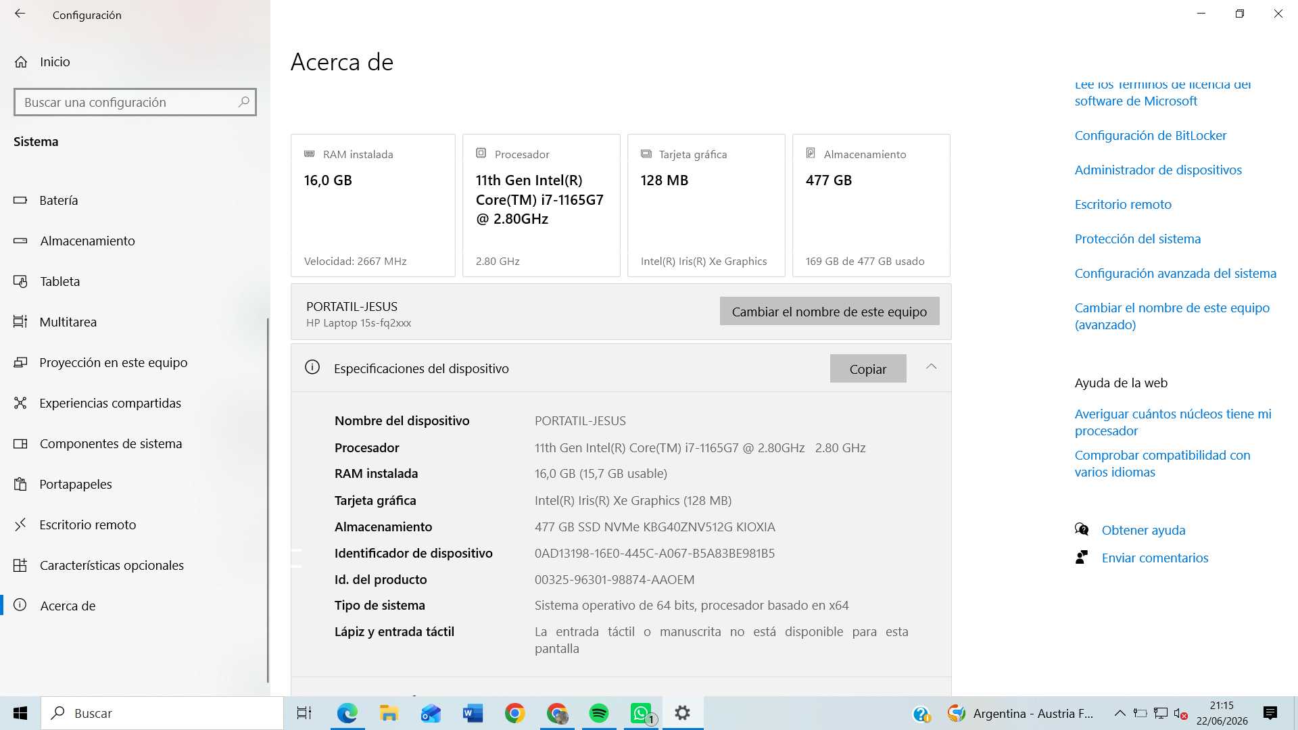
Task: Open Almacenamiento settings in sidebar
Action: [134, 241]
